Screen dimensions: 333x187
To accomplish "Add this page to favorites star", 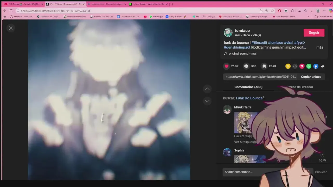I will click(x=272, y=11).
